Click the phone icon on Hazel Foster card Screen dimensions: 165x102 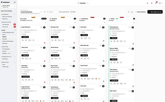point(82,79)
